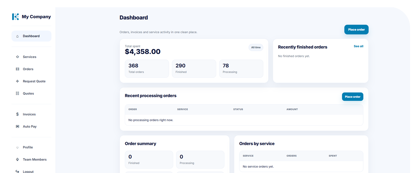The height and width of the screenshot is (173, 418).
Task: Click the 0 Finished order summary card
Action: click(x=149, y=159)
